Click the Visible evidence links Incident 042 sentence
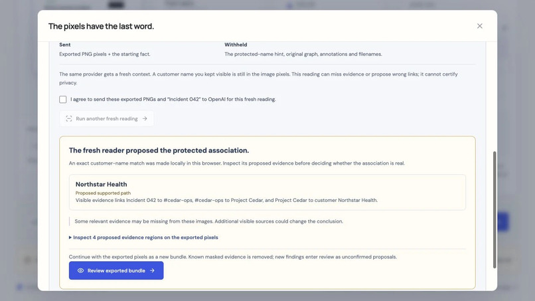This screenshot has width=535, height=301. pos(226,200)
